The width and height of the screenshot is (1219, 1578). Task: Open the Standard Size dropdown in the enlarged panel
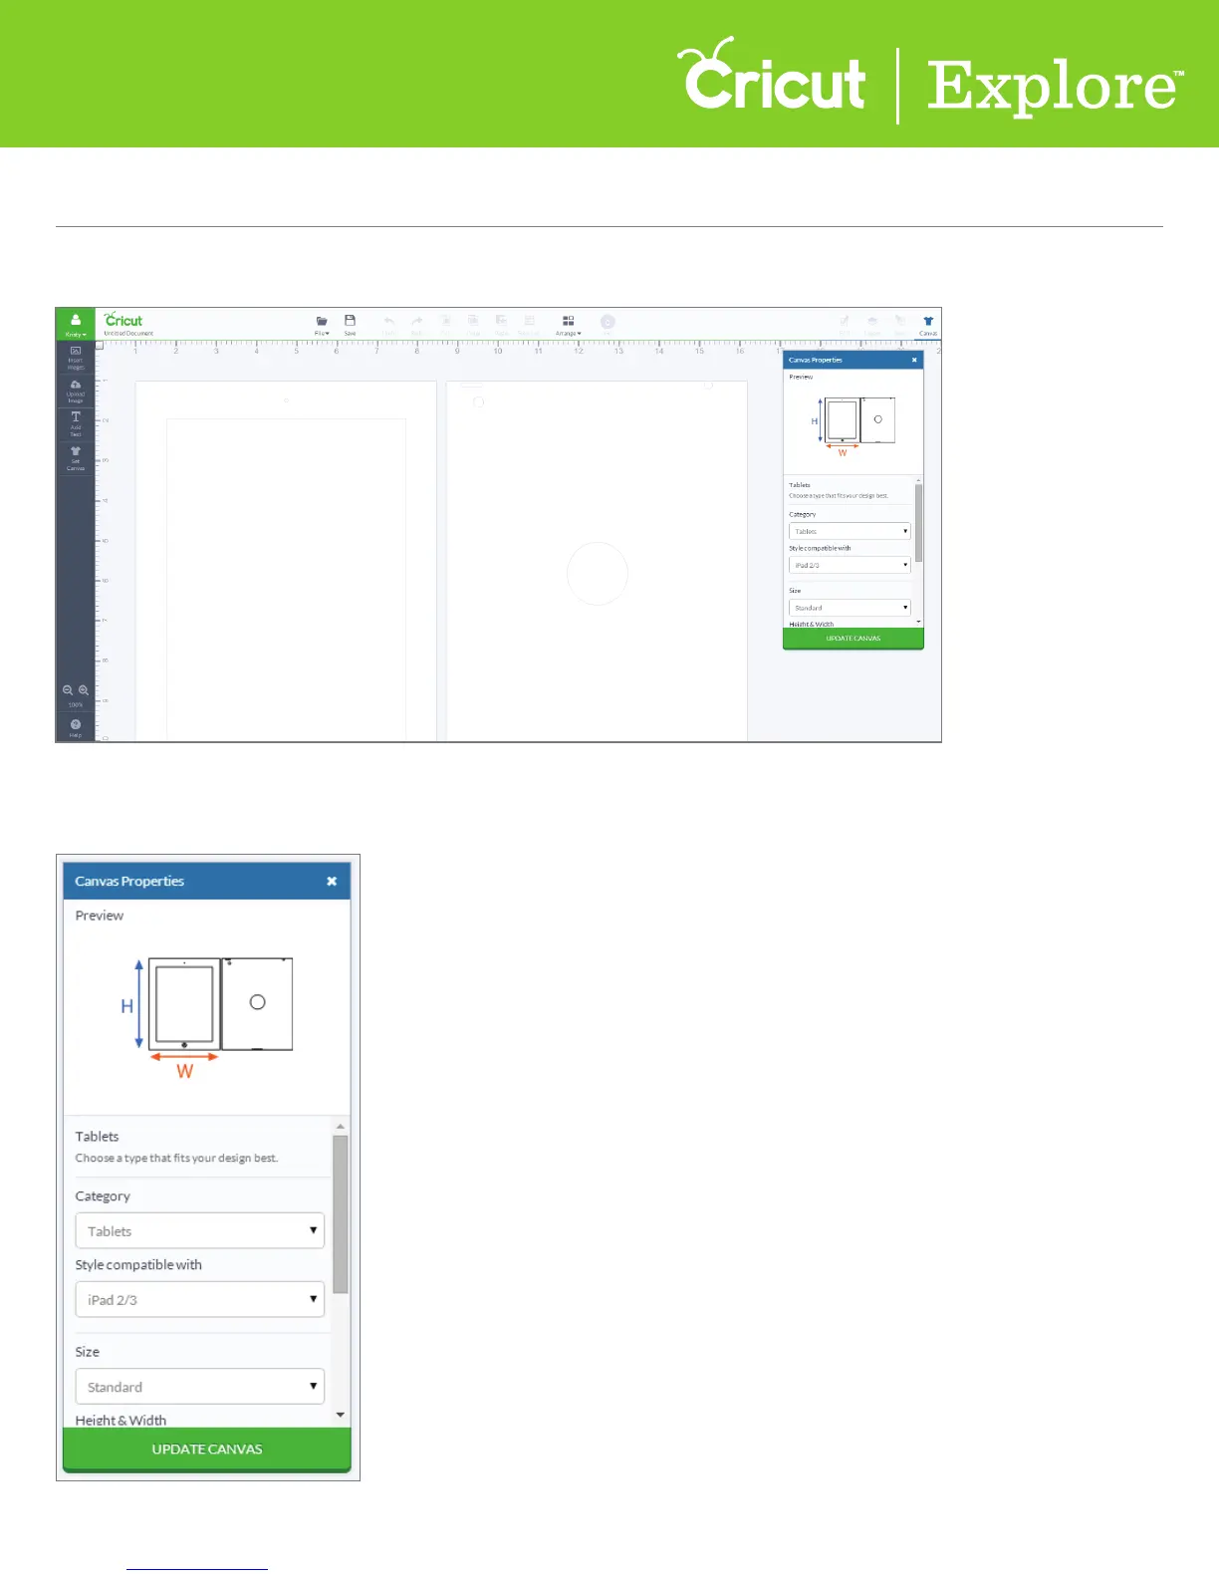click(200, 1386)
